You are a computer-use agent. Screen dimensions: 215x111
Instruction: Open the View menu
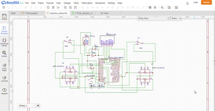coord(59,3)
